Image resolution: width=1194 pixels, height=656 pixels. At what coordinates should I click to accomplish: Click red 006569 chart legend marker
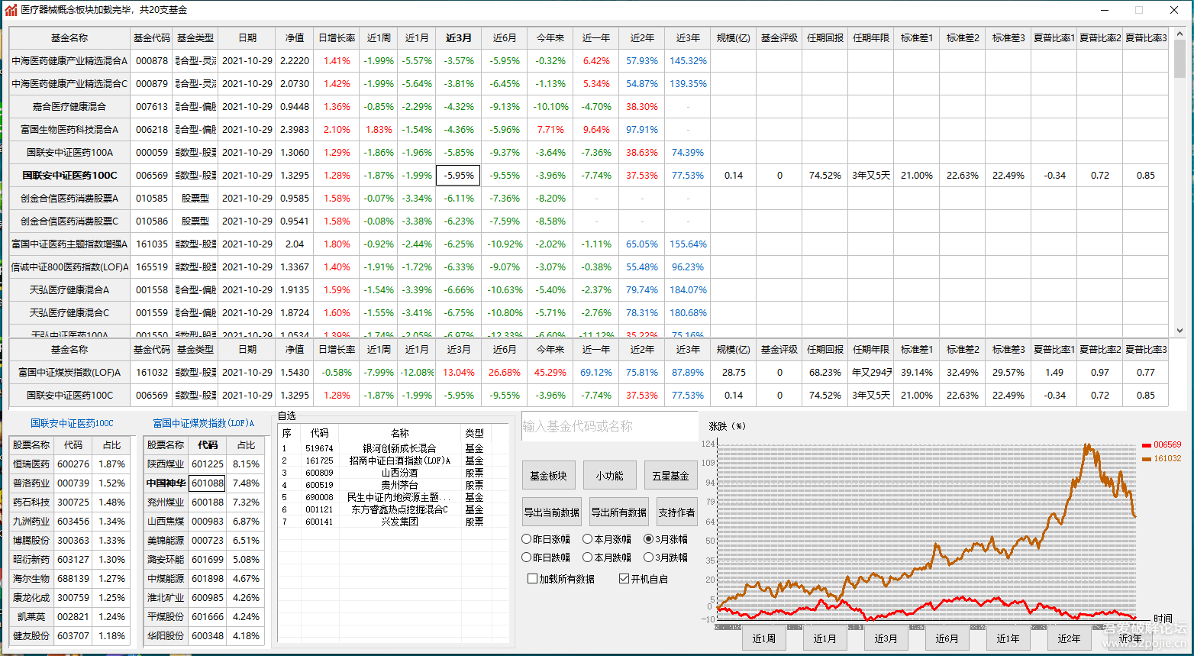click(1147, 444)
